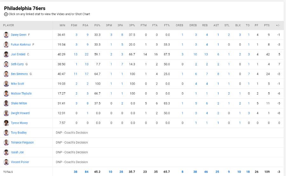The image size is (286, 176).
Task: Open Furkan Korkmaz player link
Action: pos(21,45)
